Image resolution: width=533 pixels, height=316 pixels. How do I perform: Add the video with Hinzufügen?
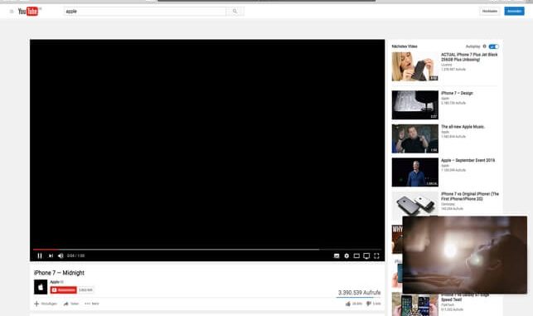(x=46, y=304)
